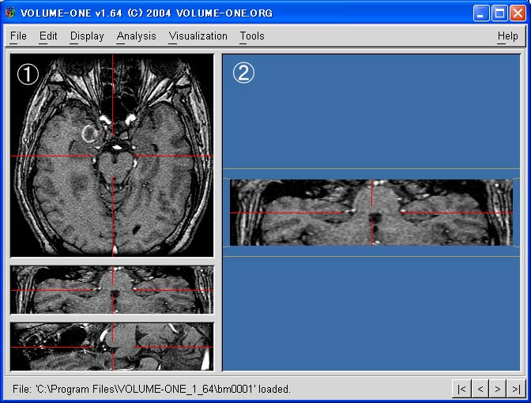The width and height of the screenshot is (531, 403).
Task: Minimize the VOLUME-ONE window
Action: [481, 13]
